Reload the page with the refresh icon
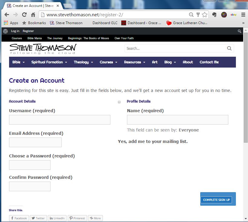Screen dimensions: 248x222 tap(24, 14)
